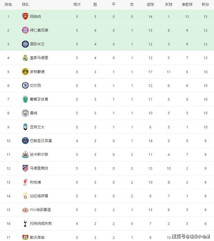The image size is (214, 241).
Task: Click the 进球 column header
Action: 150,5
